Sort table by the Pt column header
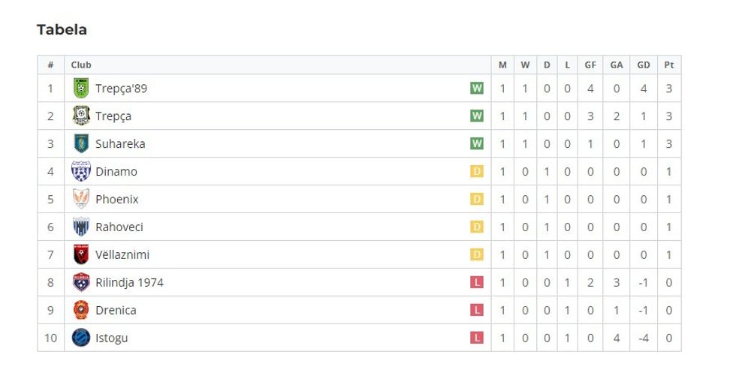736x373 pixels. (x=669, y=65)
